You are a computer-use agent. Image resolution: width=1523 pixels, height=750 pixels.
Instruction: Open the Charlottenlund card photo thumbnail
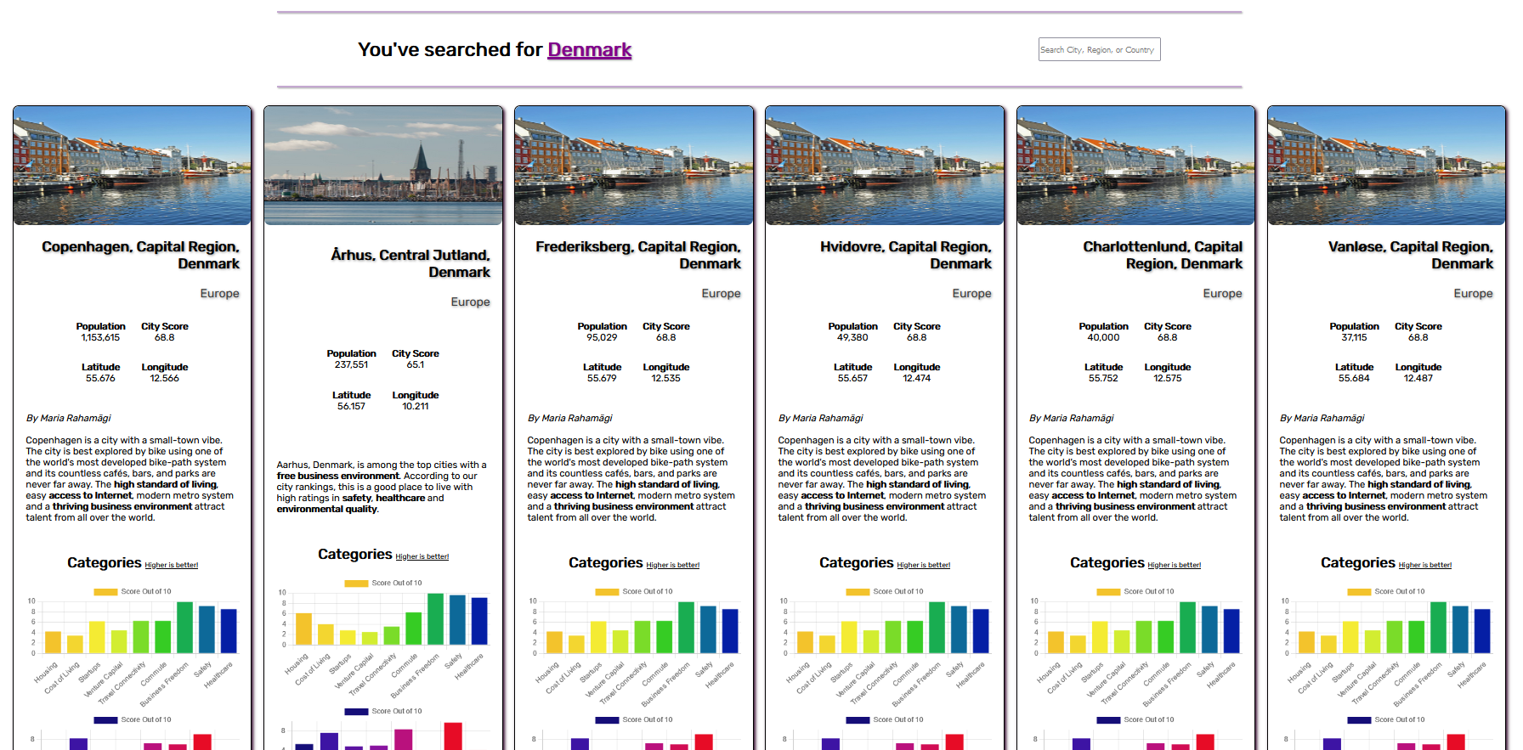point(1135,166)
